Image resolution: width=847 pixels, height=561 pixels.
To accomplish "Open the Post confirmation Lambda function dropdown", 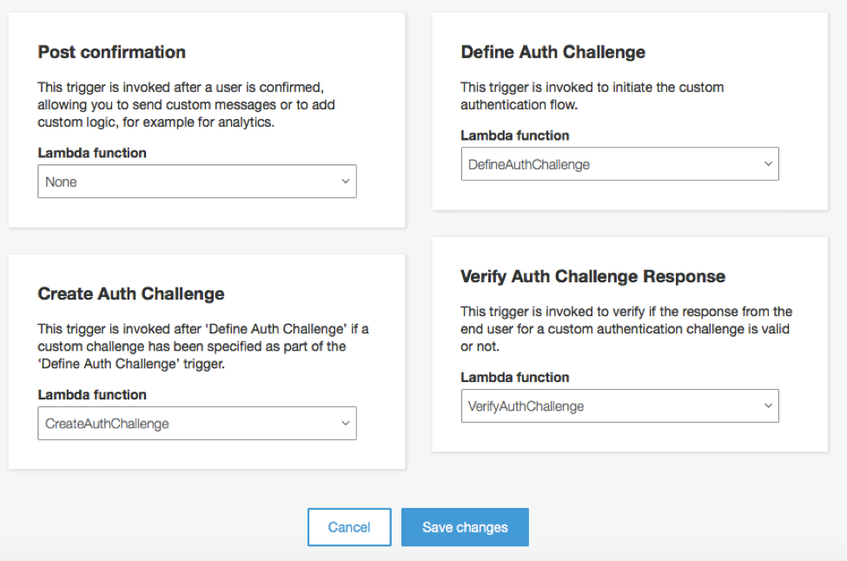I will click(197, 181).
